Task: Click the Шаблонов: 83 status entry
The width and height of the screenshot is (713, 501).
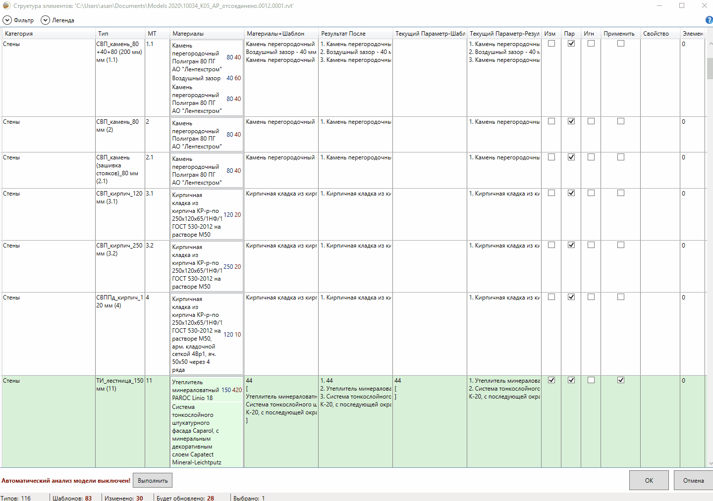Action: (72, 498)
